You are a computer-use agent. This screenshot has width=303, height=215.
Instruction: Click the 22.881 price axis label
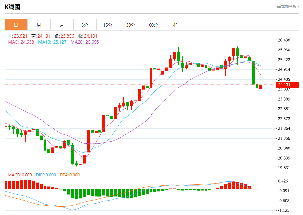(x=284, y=109)
